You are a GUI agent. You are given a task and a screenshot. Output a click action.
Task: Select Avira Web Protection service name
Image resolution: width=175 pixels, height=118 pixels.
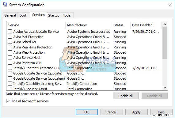tap(29, 52)
